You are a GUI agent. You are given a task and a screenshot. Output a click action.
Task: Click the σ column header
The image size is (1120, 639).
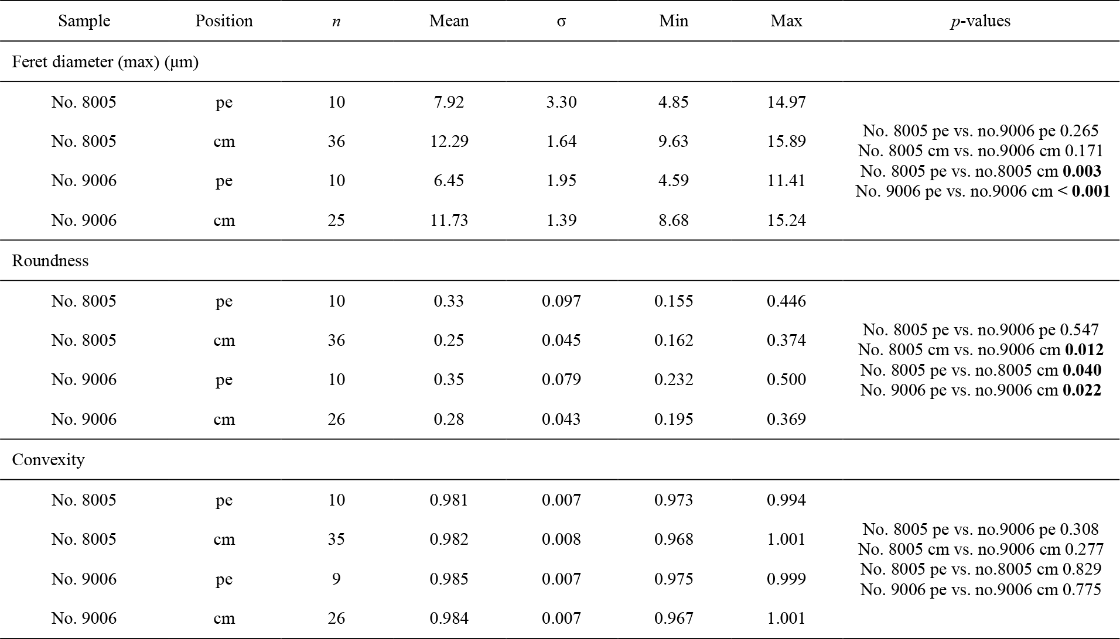[x=561, y=22]
